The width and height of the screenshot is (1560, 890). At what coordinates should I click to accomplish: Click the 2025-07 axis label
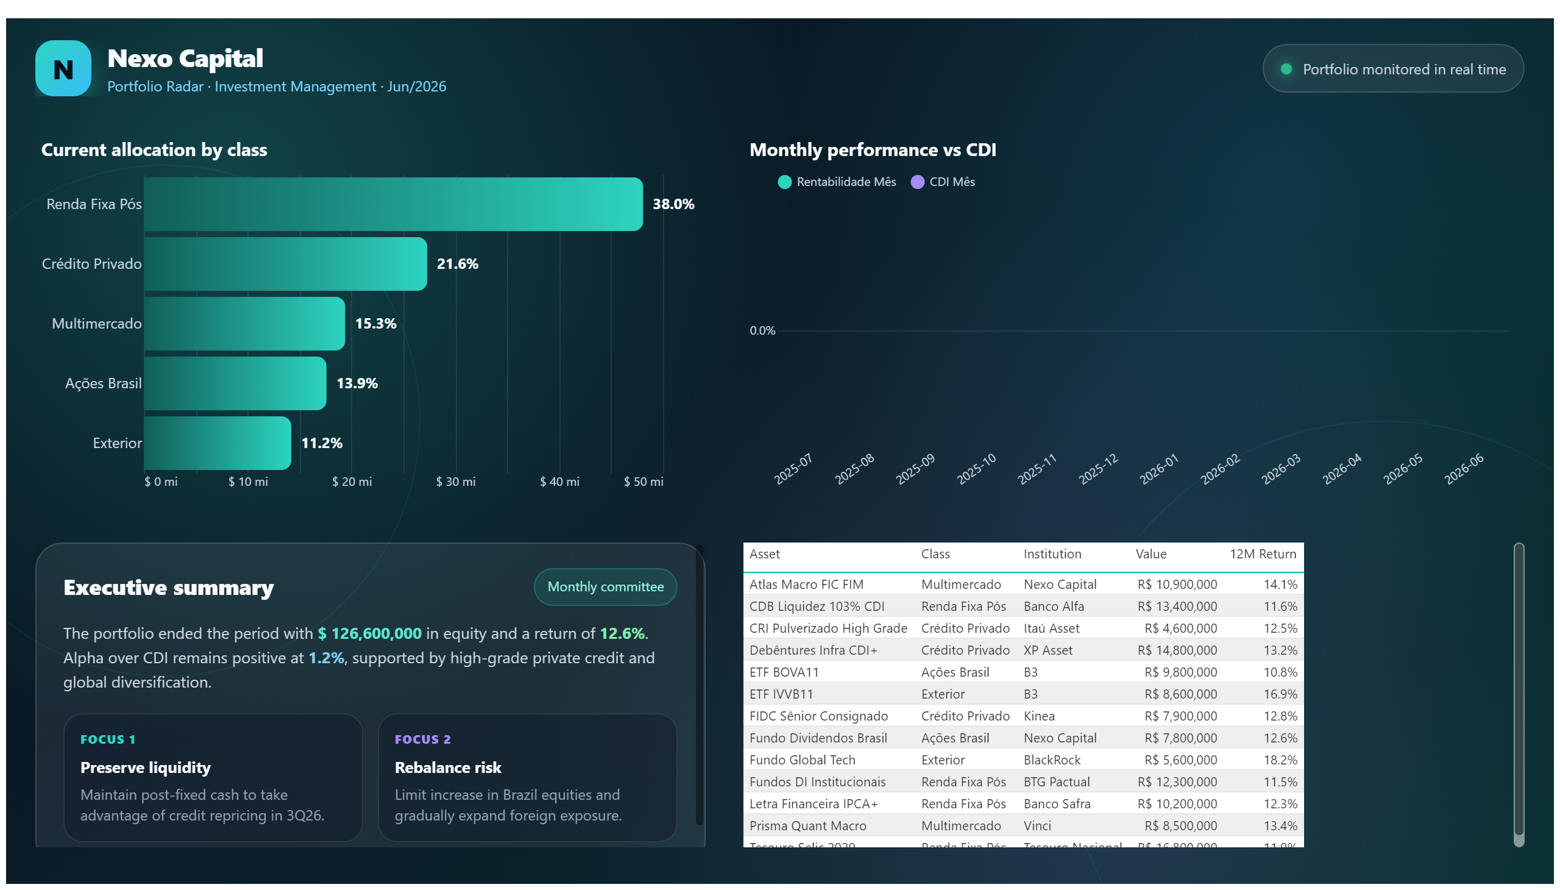click(793, 469)
